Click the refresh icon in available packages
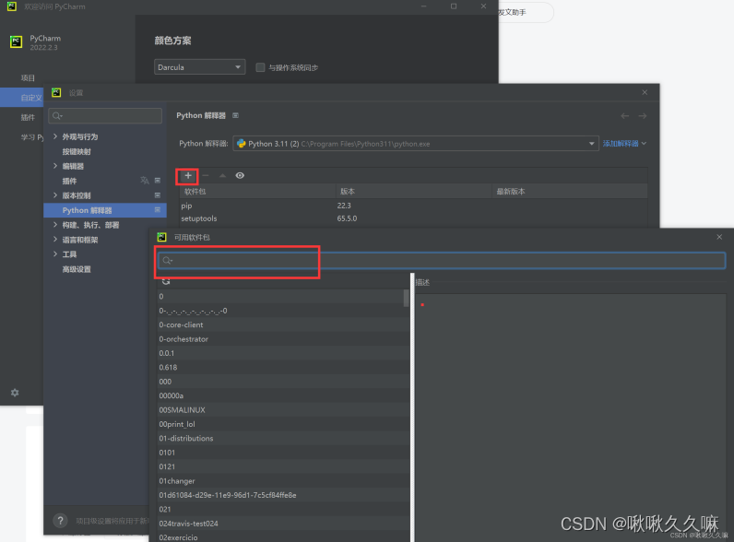Screen dimensions: 734x542 point(166,281)
